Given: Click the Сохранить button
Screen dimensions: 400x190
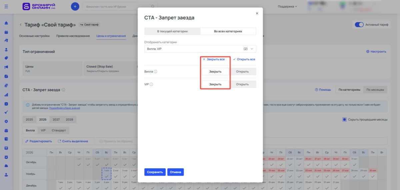Looking at the screenshot, I should pos(155,172).
